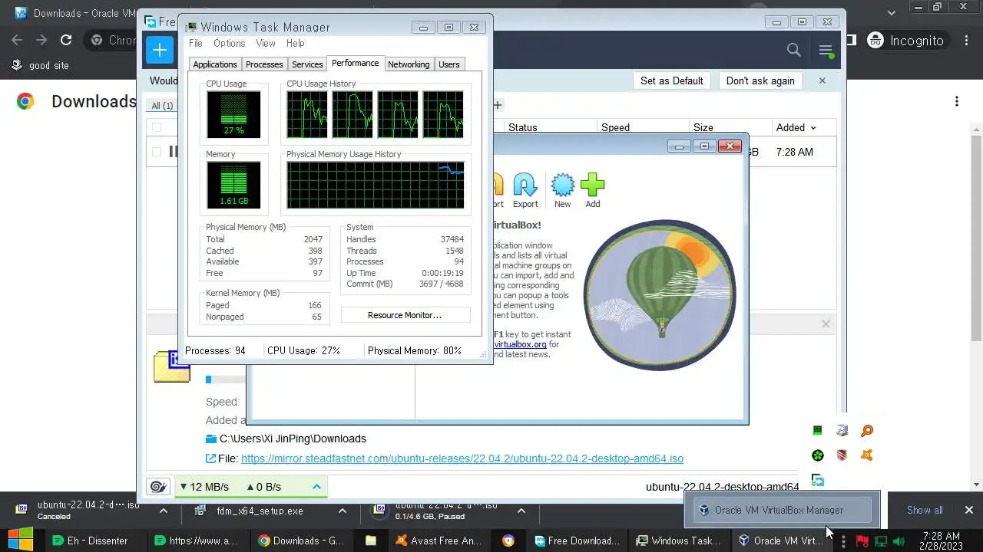Open snail mode speed limit icon

coord(158,486)
